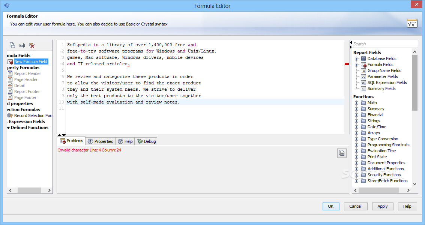The height and width of the screenshot is (225, 425).
Task: Expand the Date/Time functions folder
Action: (357, 127)
